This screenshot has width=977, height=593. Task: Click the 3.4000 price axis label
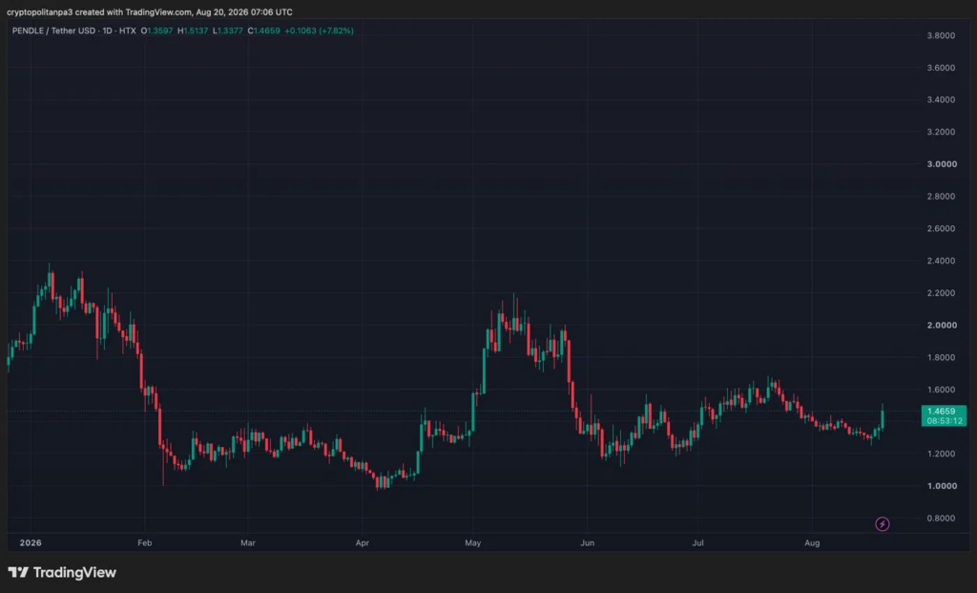click(941, 99)
